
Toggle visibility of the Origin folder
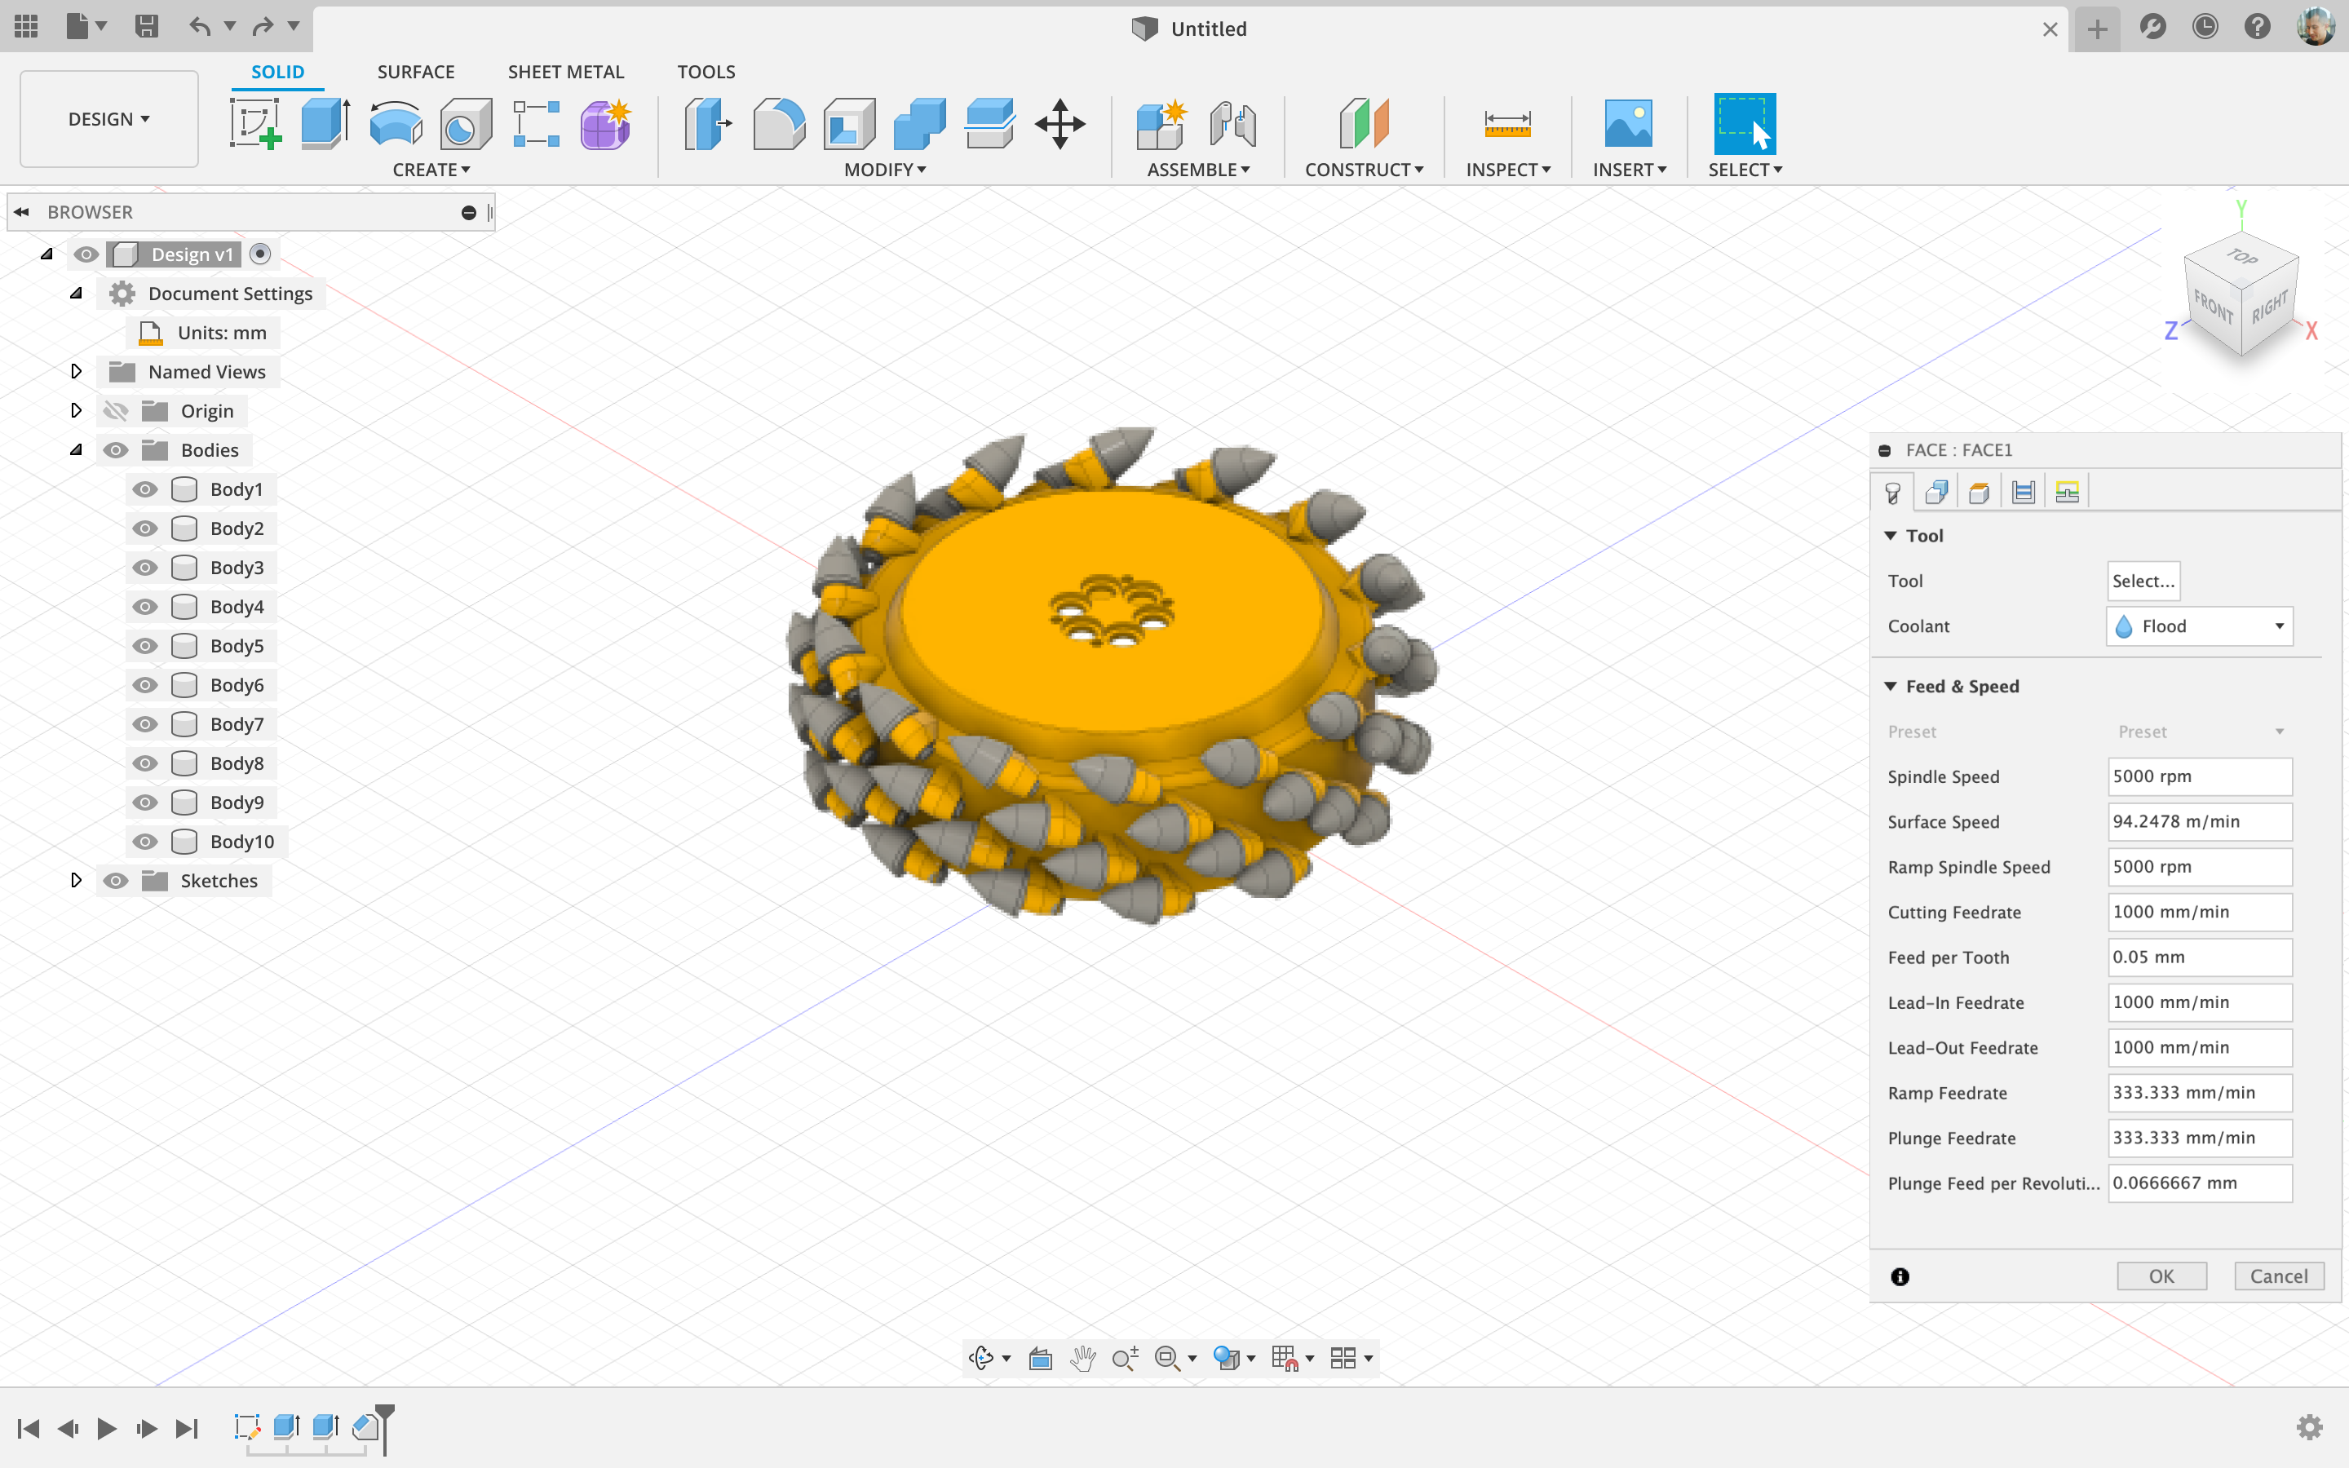tap(116, 411)
